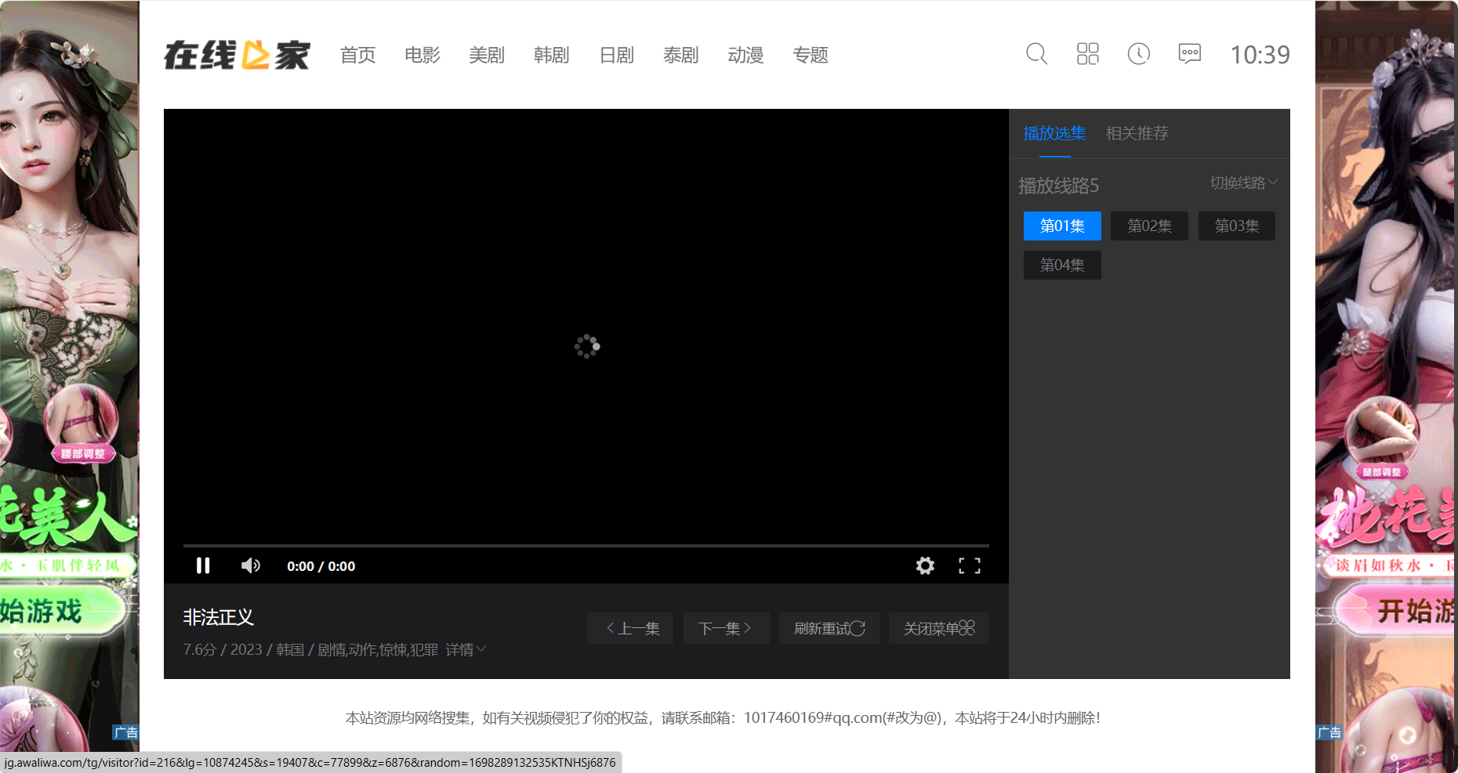
Task: Expand the 详情 details chevron
Action: coord(466,650)
